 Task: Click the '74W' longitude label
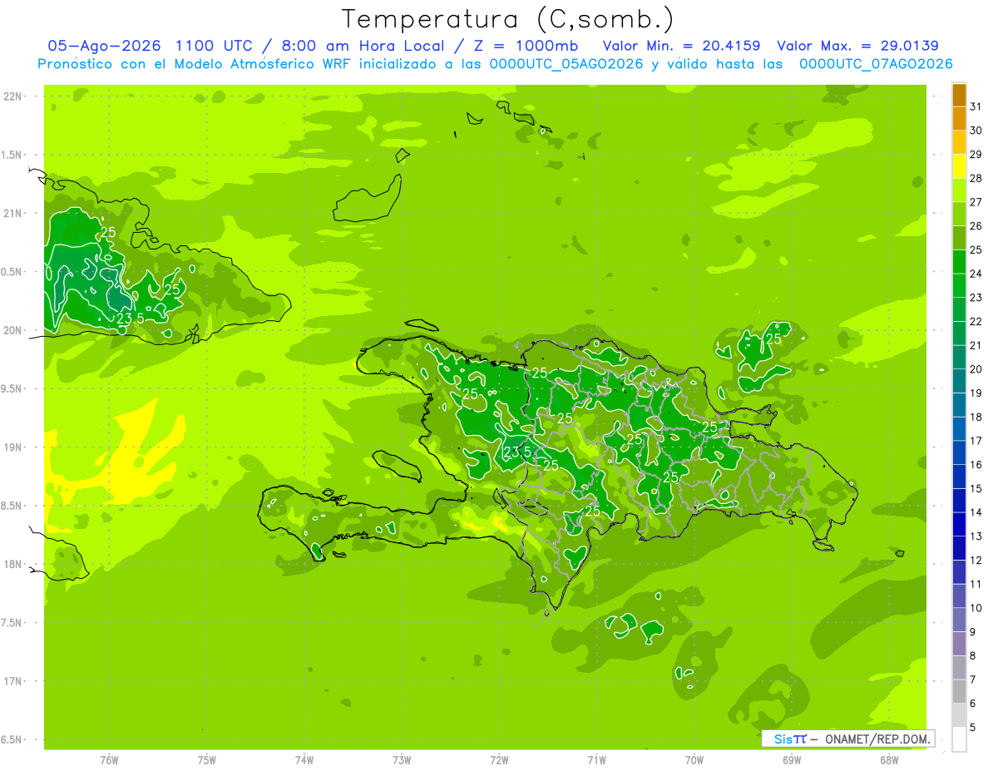[304, 760]
